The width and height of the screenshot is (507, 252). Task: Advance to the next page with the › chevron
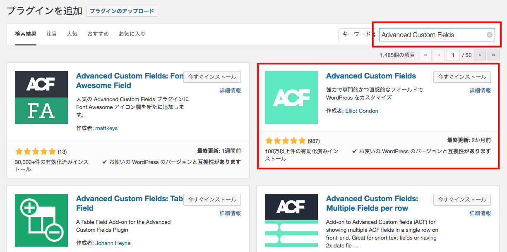click(480, 55)
